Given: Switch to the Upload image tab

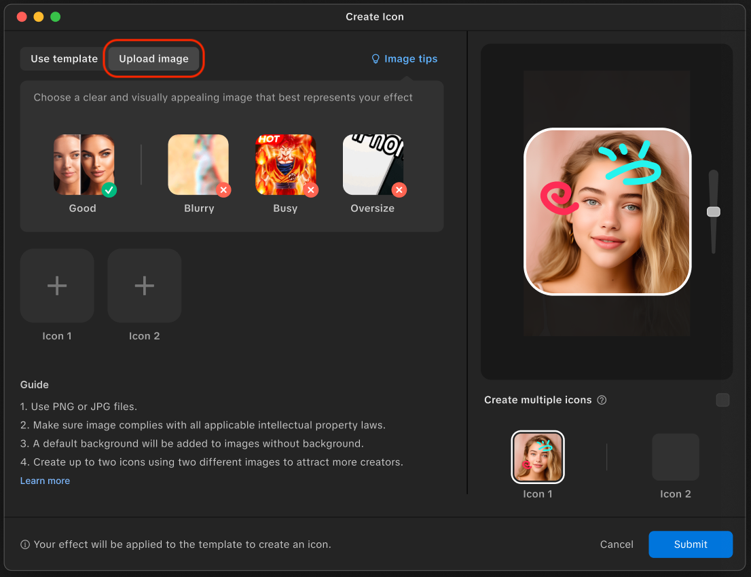Looking at the screenshot, I should coord(154,59).
